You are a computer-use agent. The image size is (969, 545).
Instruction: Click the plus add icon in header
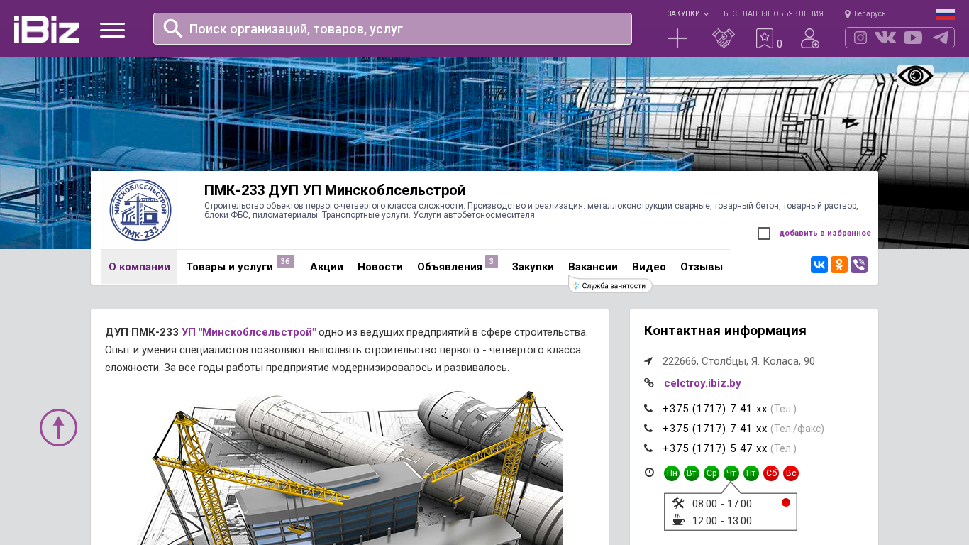[677, 38]
